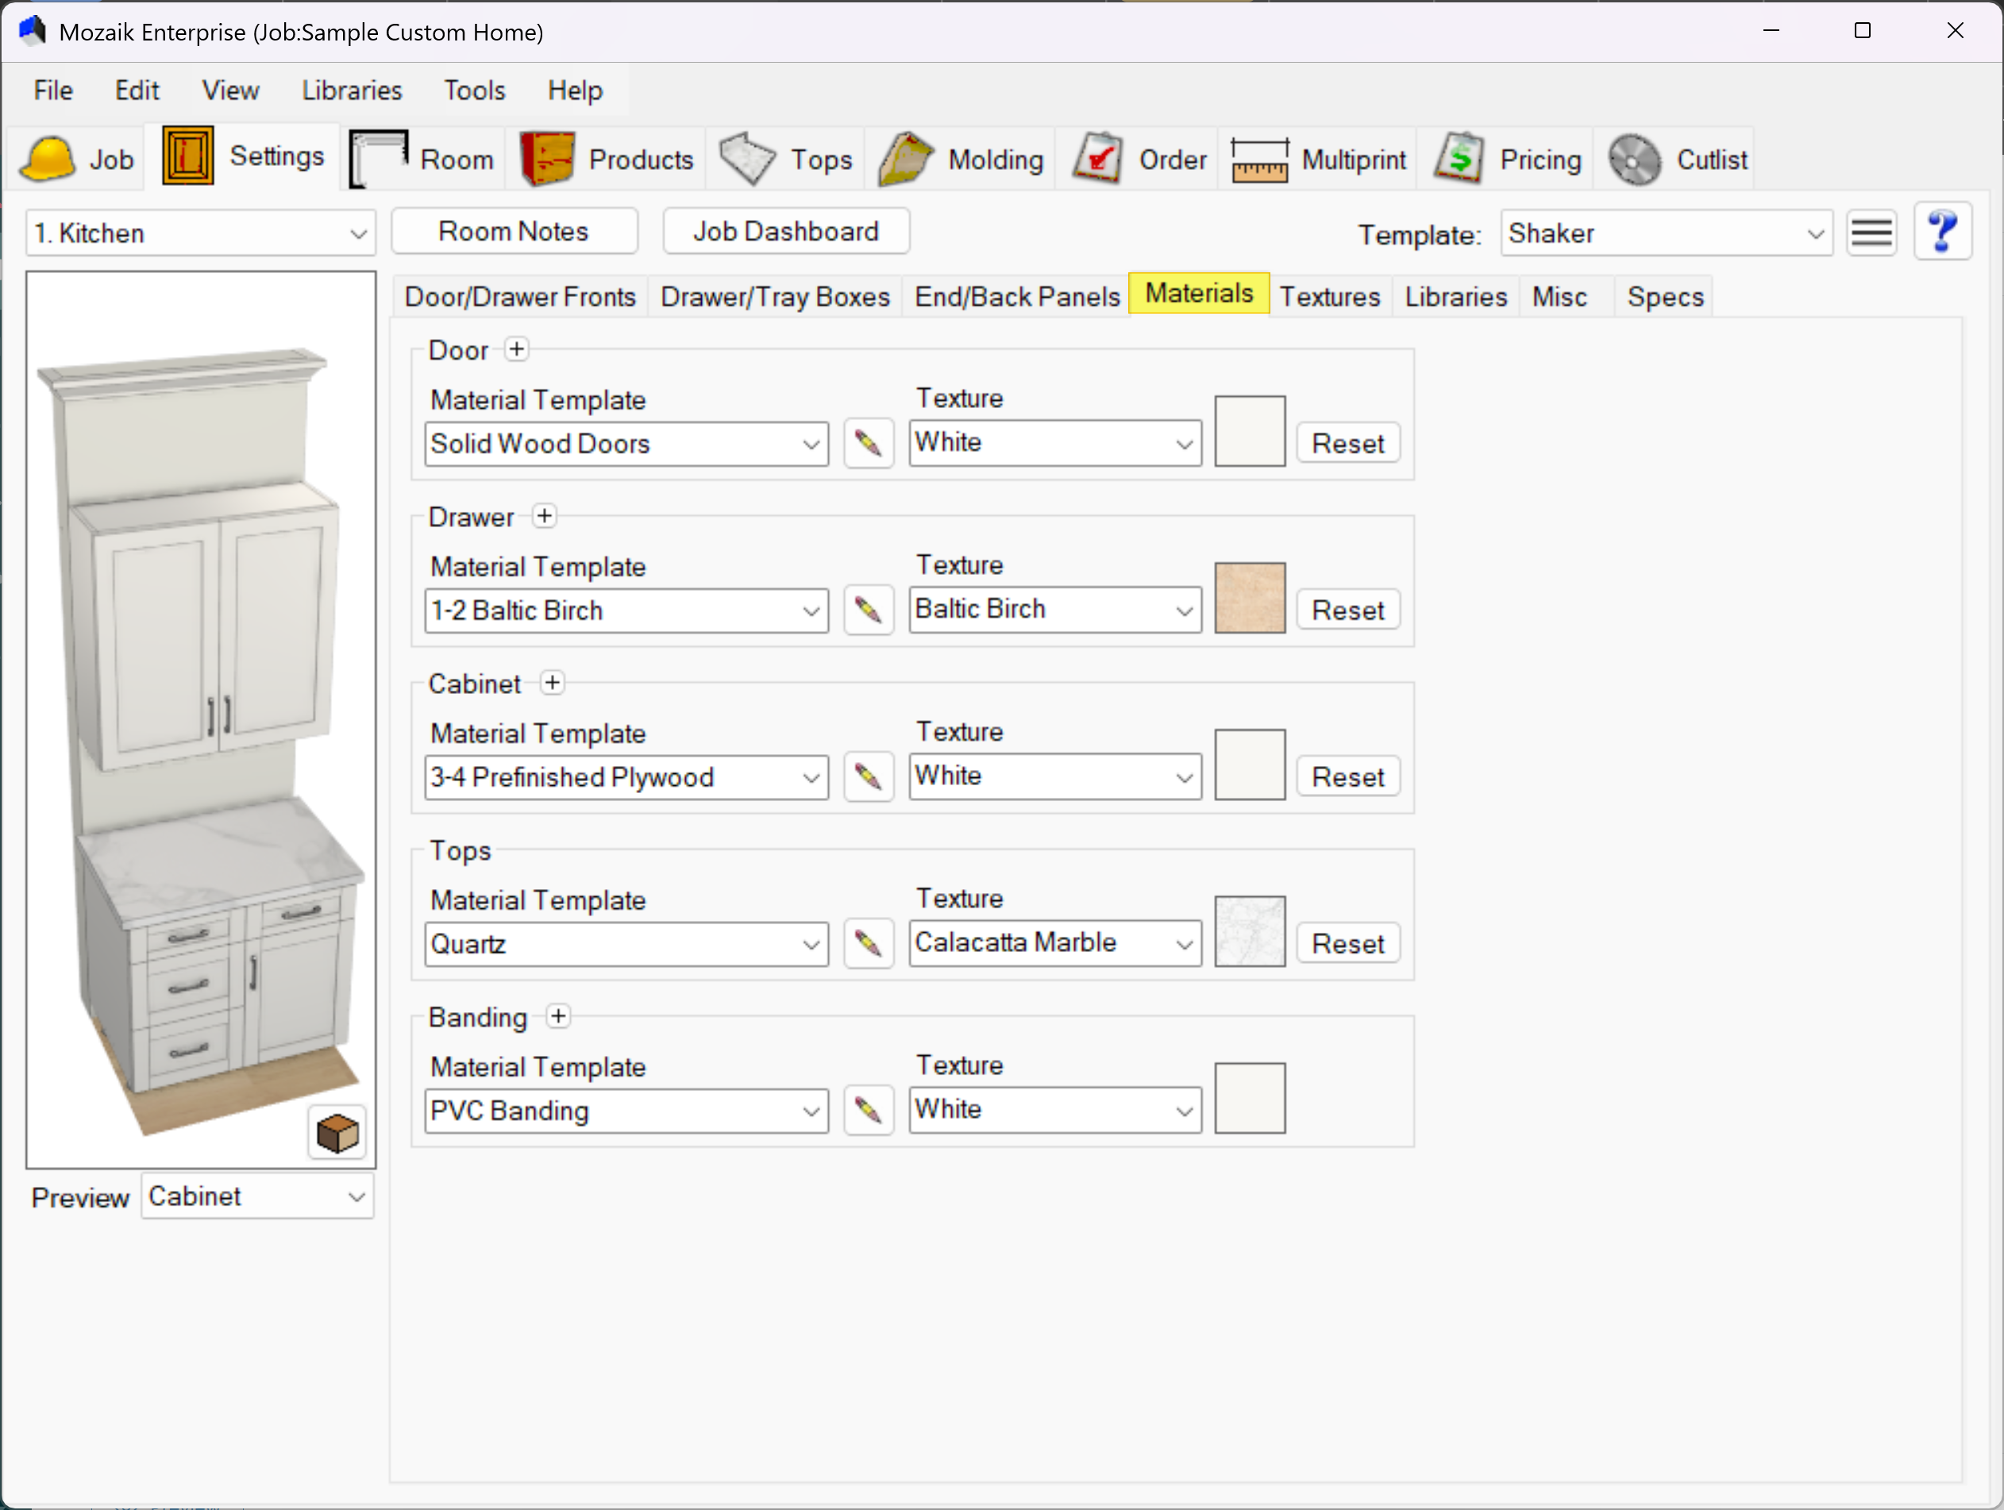
Task: Click the Products cabinet icon
Action: tap(546, 160)
